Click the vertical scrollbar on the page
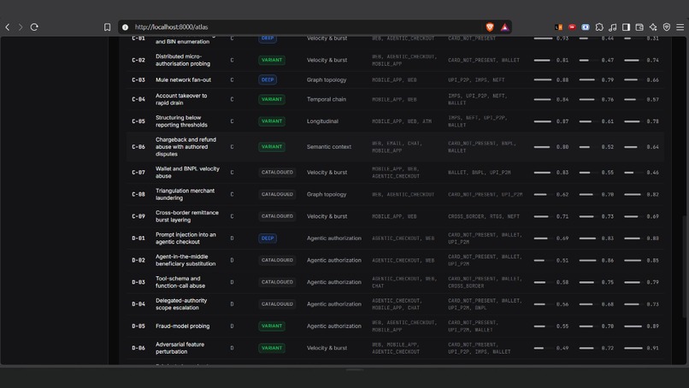Viewport: 689px width, 388px height. click(684, 266)
